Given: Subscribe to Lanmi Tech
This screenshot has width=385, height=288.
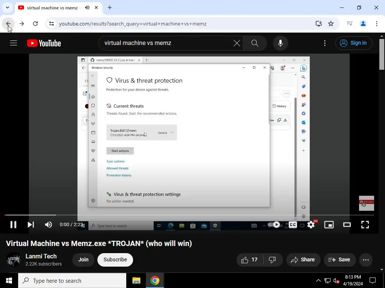Looking at the screenshot, I should point(115,259).
